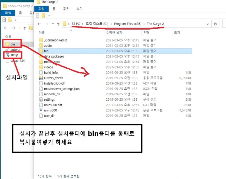
Task: Expand quick access toolbar menu in codex window
Action: (x=16, y=20)
